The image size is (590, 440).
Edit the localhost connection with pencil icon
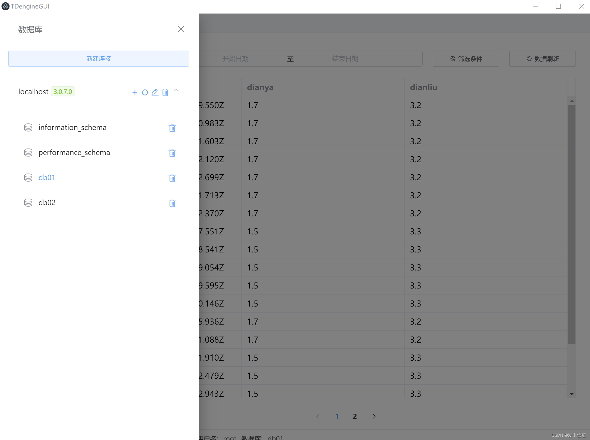(x=155, y=92)
